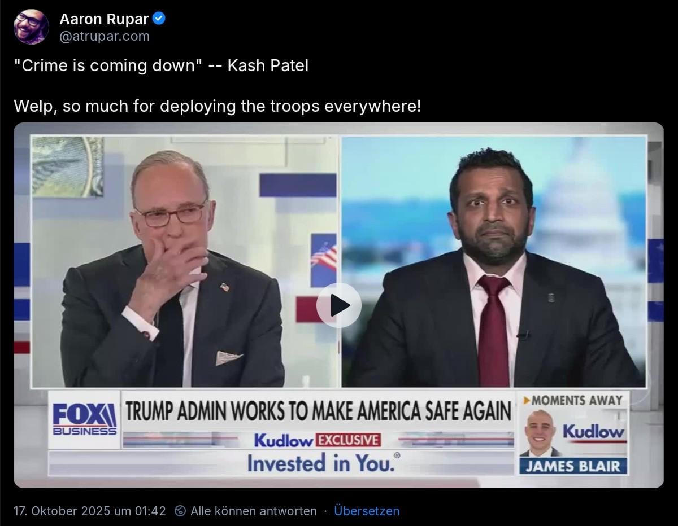
Task: Click the Kudlow logo under Moments Away
Action: pos(594,433)
